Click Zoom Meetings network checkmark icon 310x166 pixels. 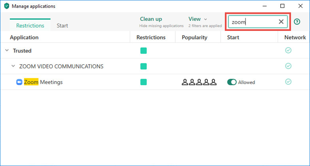pos(288,82)
